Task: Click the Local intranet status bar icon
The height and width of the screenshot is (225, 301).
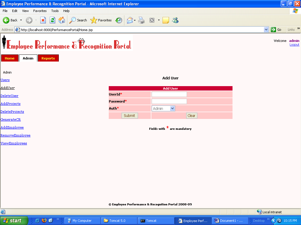Action: [x=260, y=212]
